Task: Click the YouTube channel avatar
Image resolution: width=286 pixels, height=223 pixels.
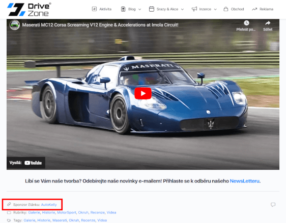Action: tap(15, 25)
